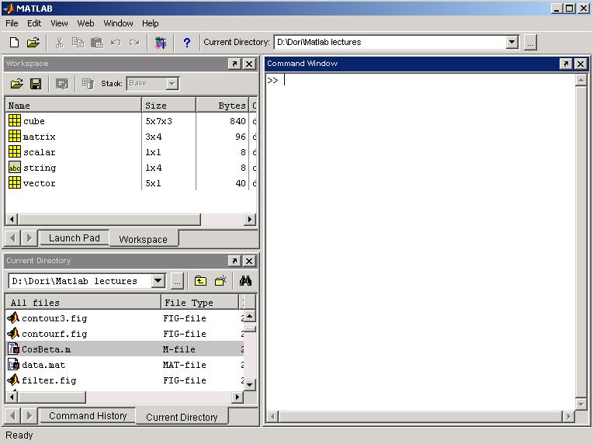Sort workspace by Bytes column header
The width and height of the screenshot is (593, 444).
pyautogui.click(x=222, y=105)
